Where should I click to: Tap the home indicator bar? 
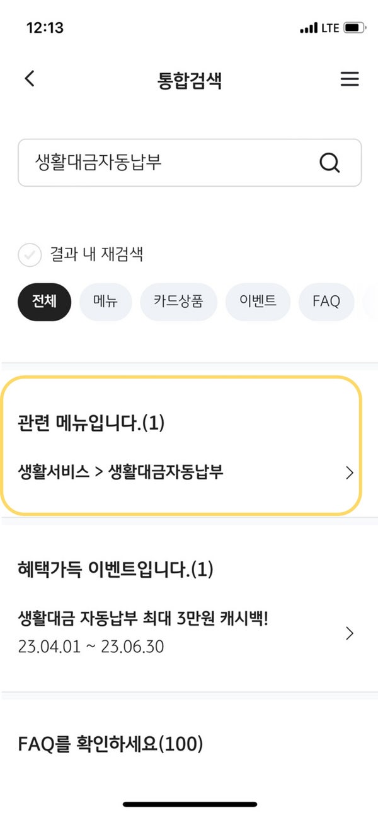[190, 804]
